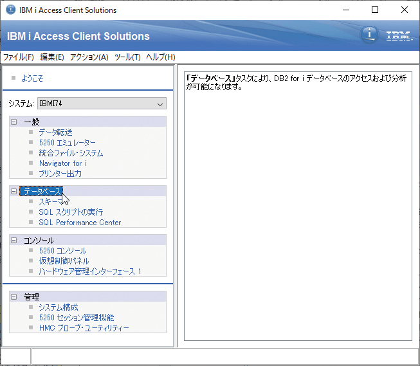Open the ツール(T) menu

127,57
